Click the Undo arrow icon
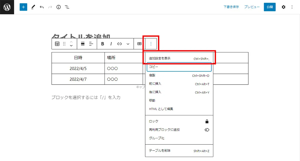 pyautogui.click(x=42, y=7)
